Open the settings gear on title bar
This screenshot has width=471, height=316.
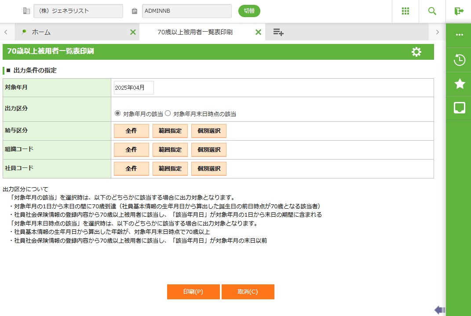pos(416,52)
